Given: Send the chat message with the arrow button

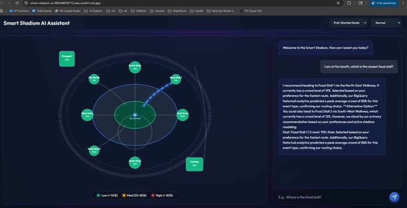Looking at the screenshot, I should point(394,197).
